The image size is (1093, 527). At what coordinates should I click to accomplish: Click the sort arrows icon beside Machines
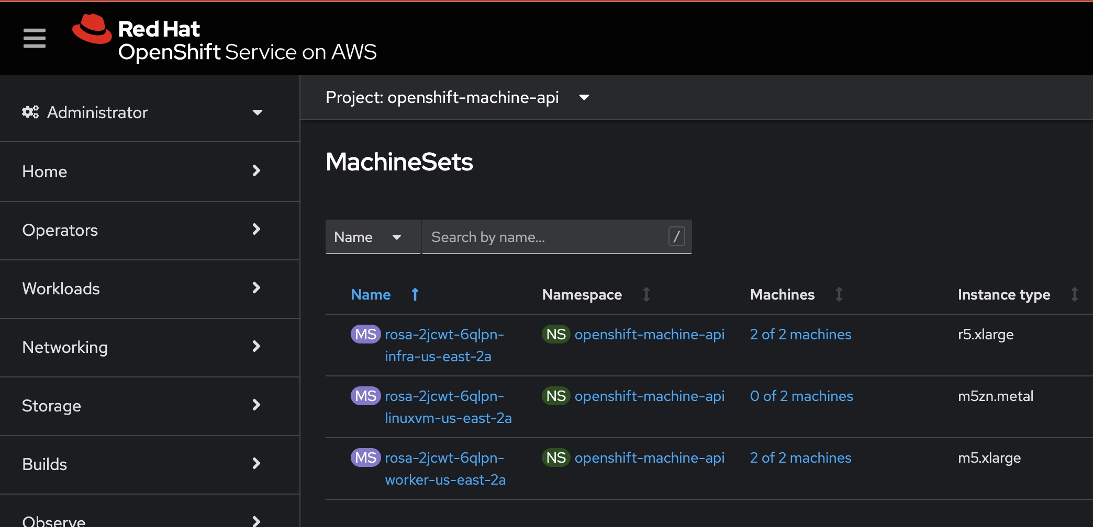[839, 294]
